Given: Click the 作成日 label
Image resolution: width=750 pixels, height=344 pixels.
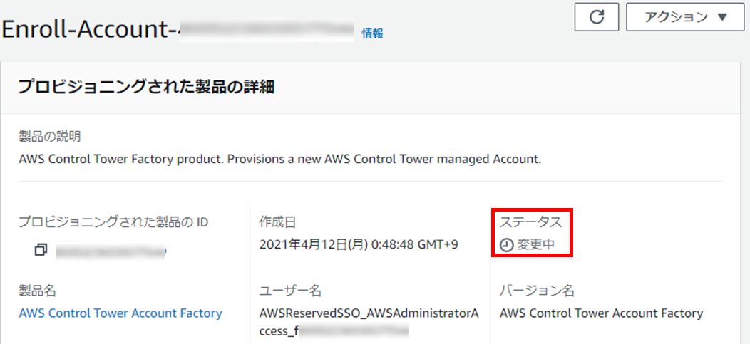Looking at the screenshot, I should [x=278, y=221].
